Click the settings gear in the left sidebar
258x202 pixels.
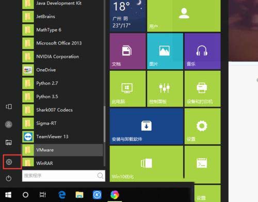[9, 162]
